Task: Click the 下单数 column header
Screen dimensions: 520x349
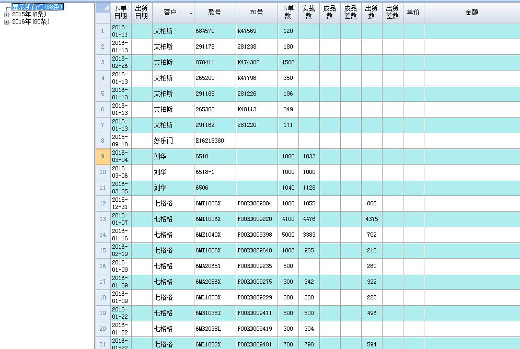Action: click(x=288, y=13)
